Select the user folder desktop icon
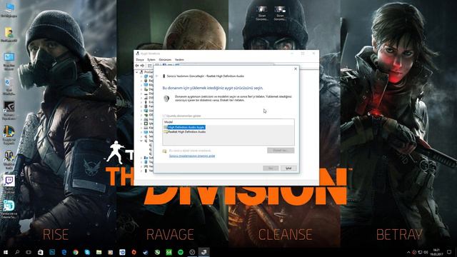 9,34
